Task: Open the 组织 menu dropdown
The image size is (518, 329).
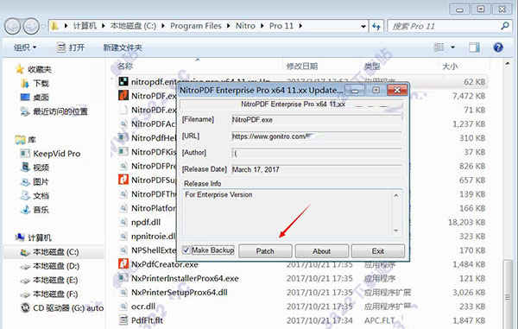Action: coord(25,47)
